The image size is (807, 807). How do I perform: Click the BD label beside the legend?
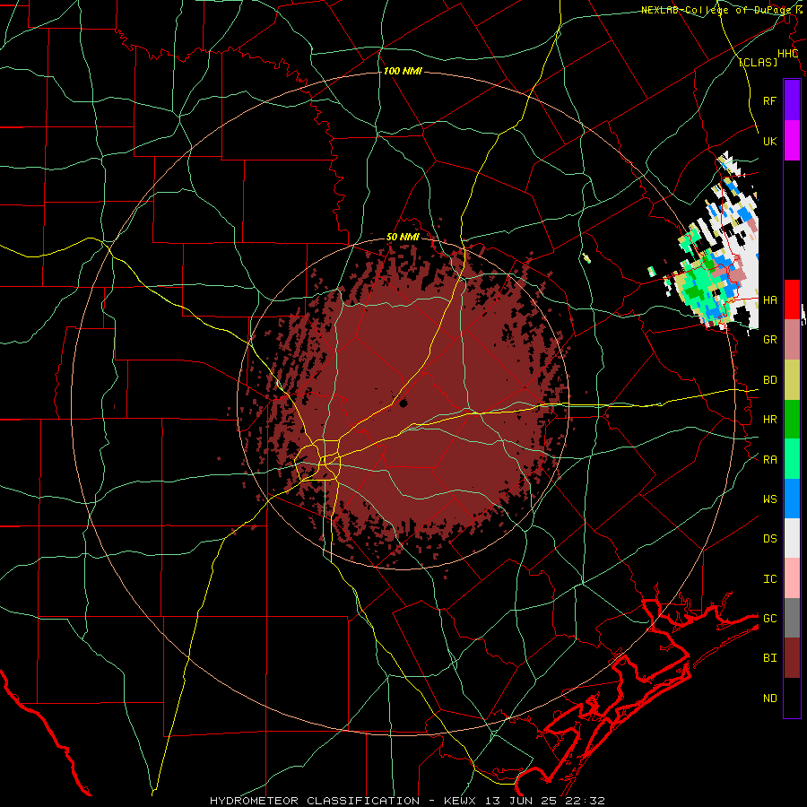(769, 380)
